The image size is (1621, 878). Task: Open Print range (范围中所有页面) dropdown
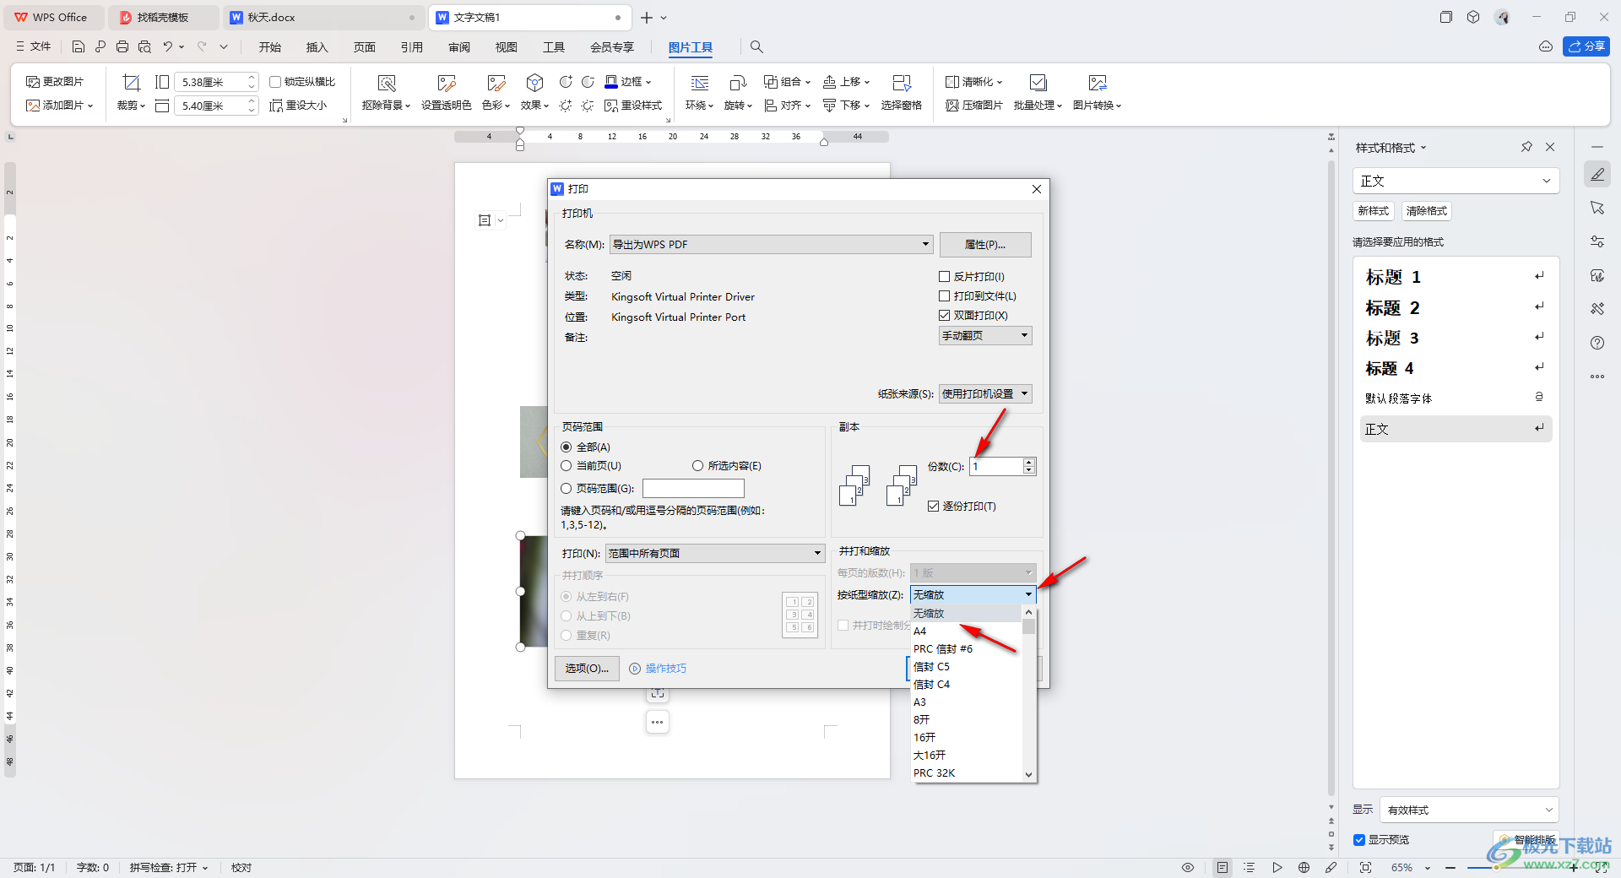714,554
